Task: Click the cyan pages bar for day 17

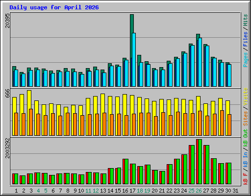Action: [134, 60]
